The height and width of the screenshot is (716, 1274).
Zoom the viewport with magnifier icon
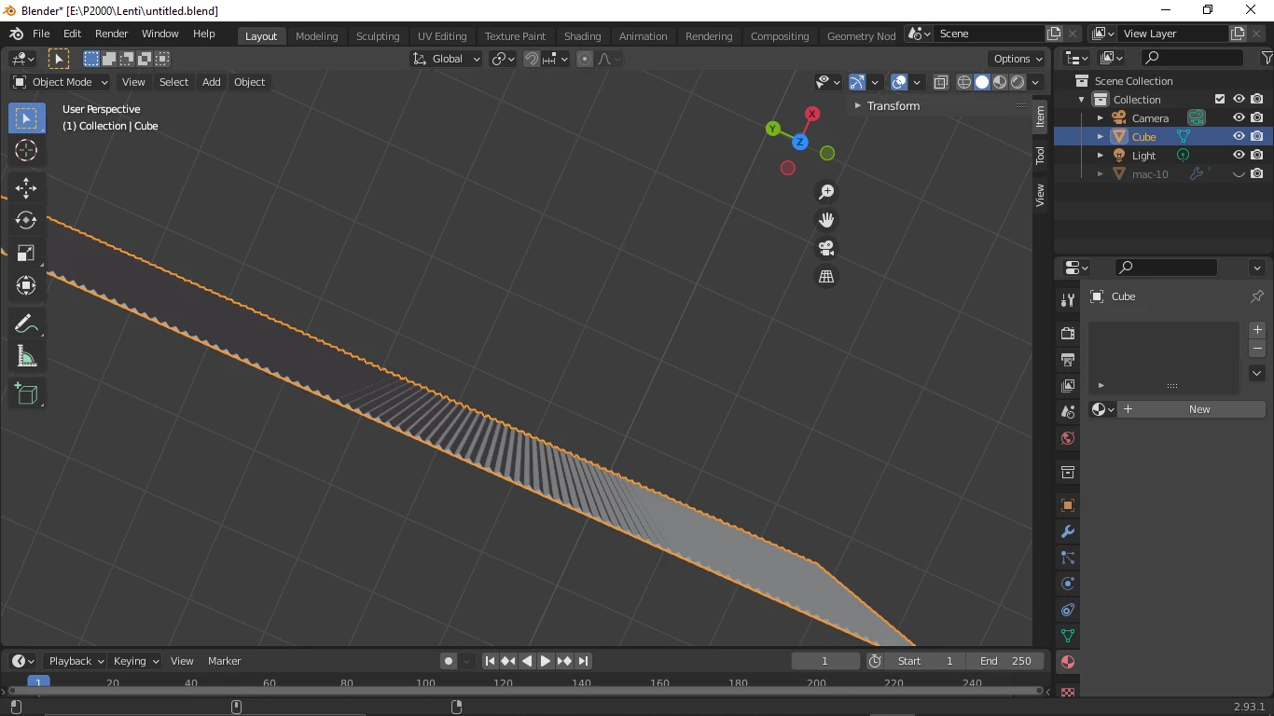click(826, 192)
